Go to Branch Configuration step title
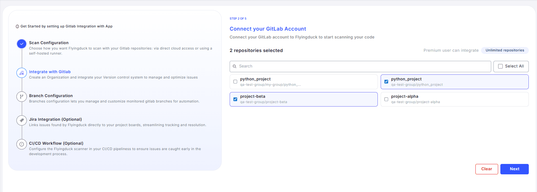This screenshot has width=537, height=192. [51, 96]
